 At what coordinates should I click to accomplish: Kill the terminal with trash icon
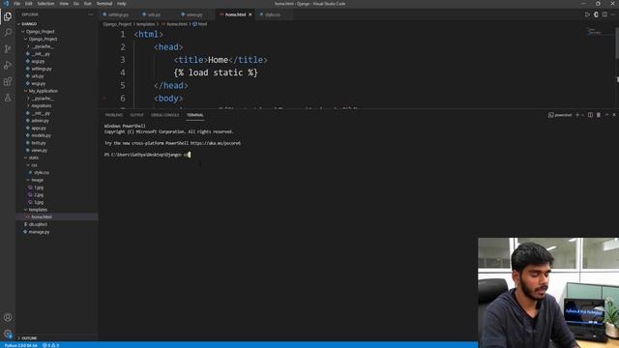coord(599,115)
